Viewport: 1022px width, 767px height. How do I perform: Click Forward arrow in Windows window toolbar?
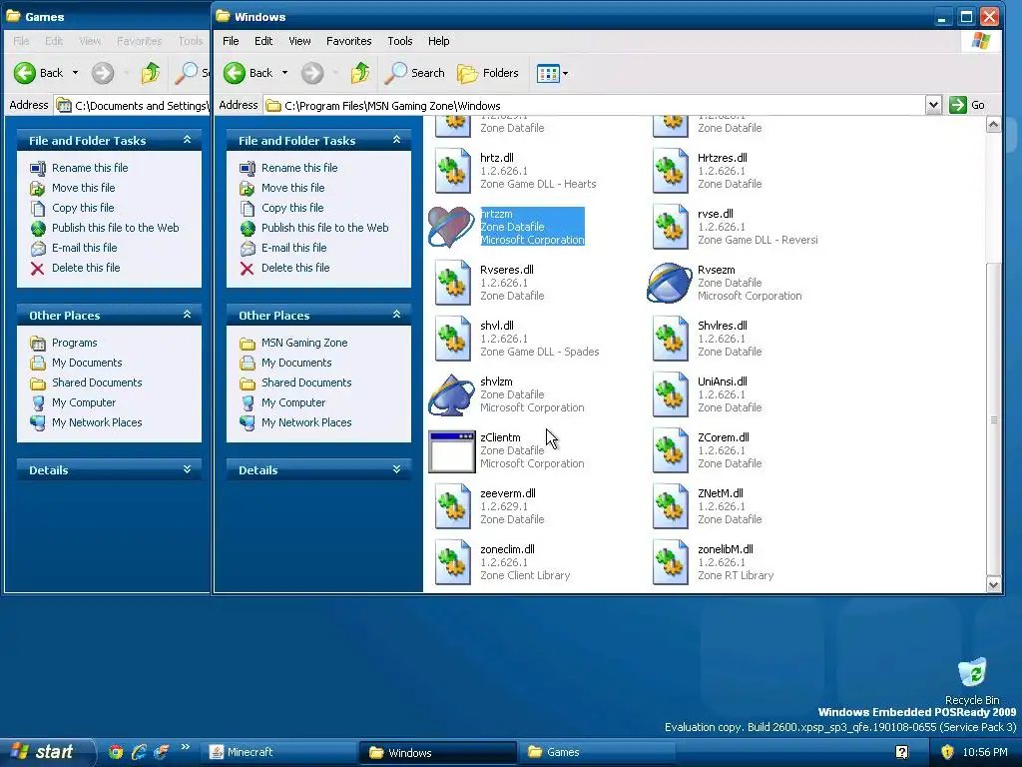(x=312, y=73)
